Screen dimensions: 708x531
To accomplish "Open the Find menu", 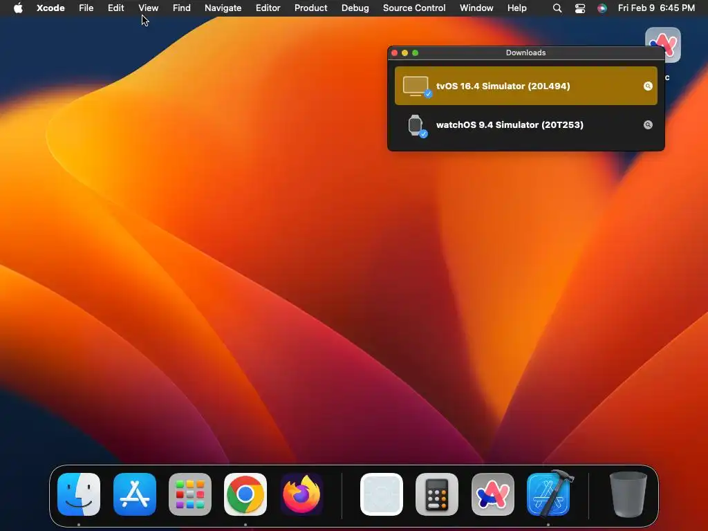I will 182,8.
